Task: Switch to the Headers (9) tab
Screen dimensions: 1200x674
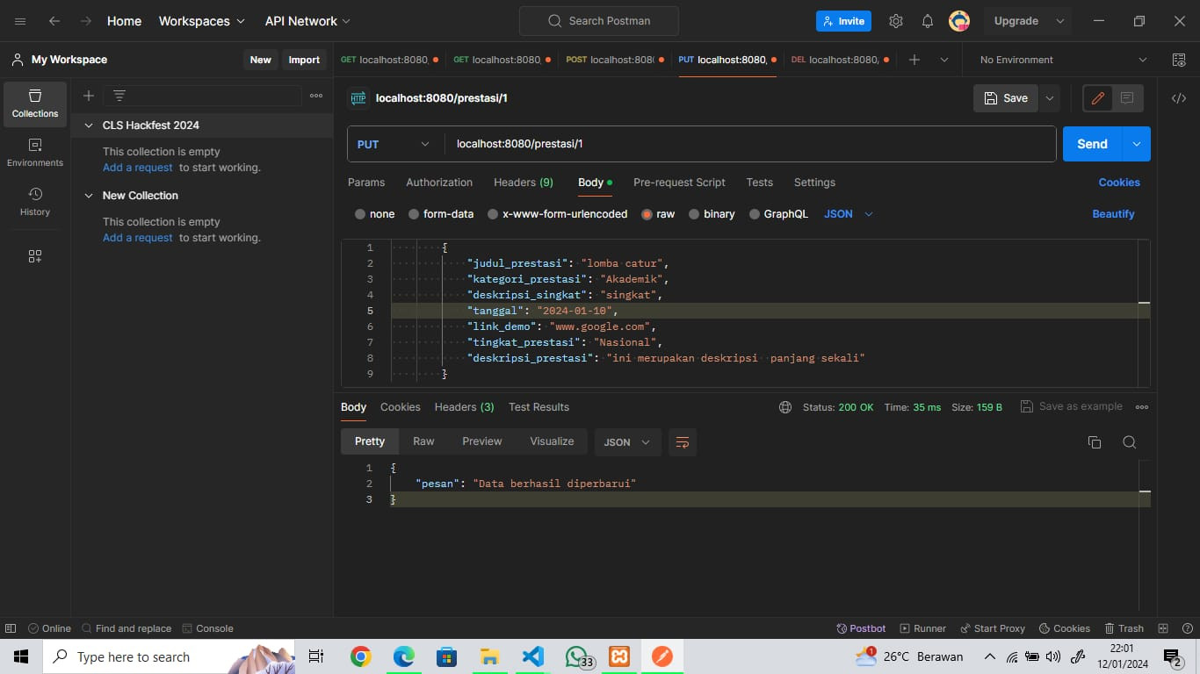Action: (x=523, y=183)
